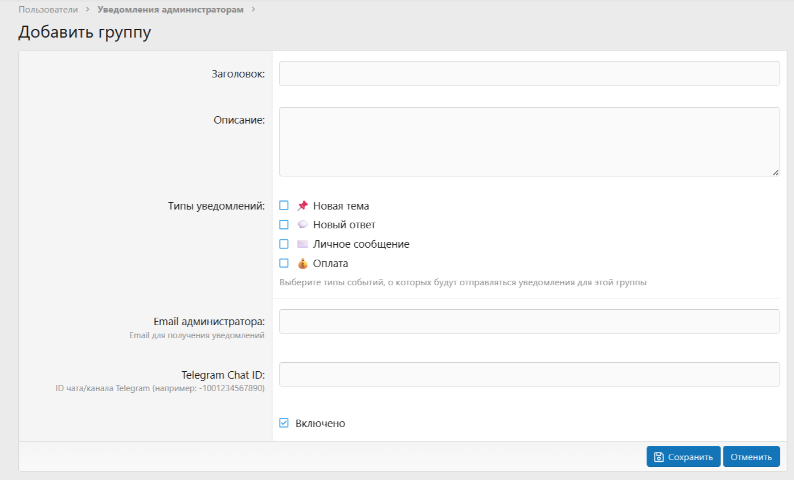
Task: Click the Telegram Chat ID input
Action: point(529,375)
